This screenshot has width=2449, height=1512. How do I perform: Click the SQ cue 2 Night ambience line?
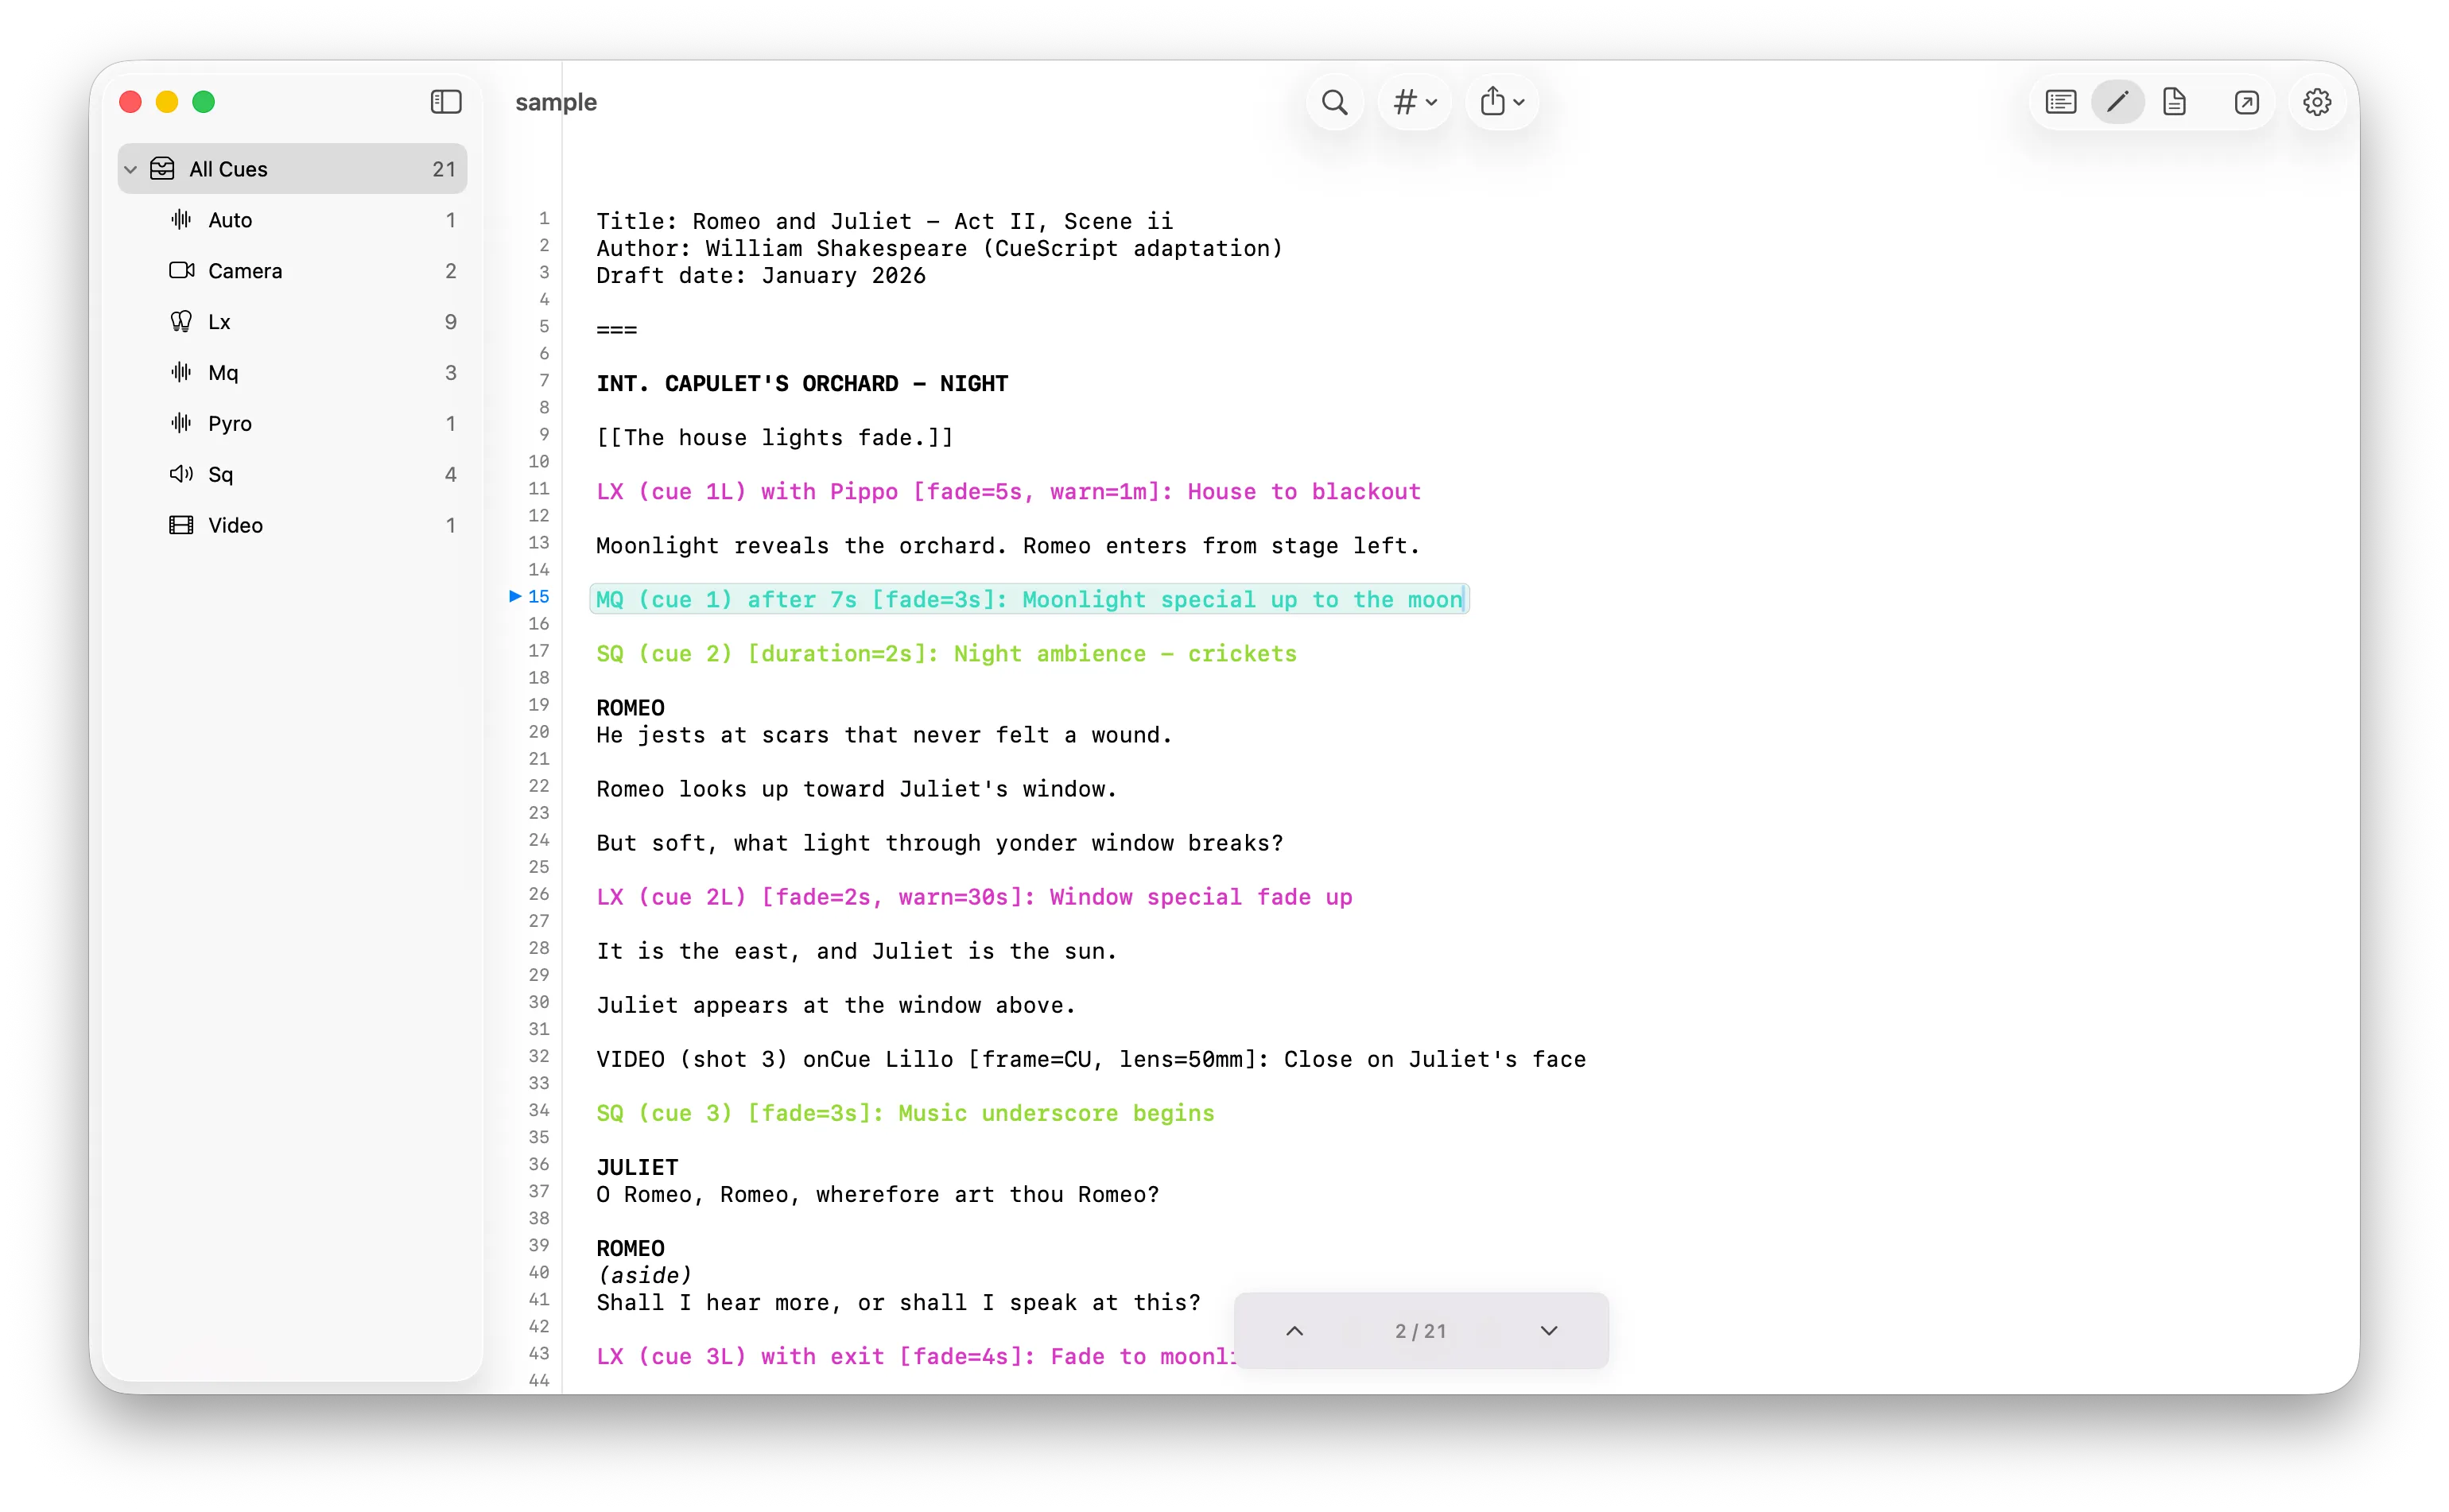946,654
